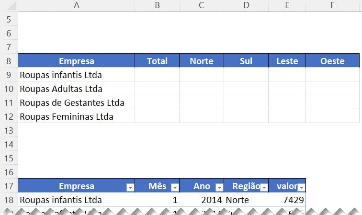Image resolution: width=362 pixels, height=215 pixels.
Task: Click row header 15
Action: click(x=9, y=158)
